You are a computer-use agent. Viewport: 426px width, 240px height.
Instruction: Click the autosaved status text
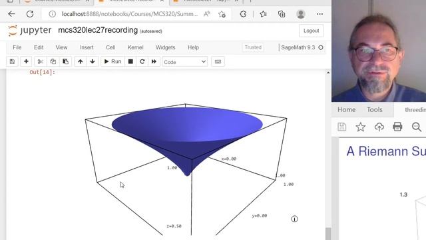pos(151,31)
